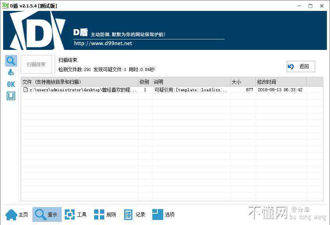330x225 pixels.
Task: Sort by the 级别 level column header
Action: 145,82
